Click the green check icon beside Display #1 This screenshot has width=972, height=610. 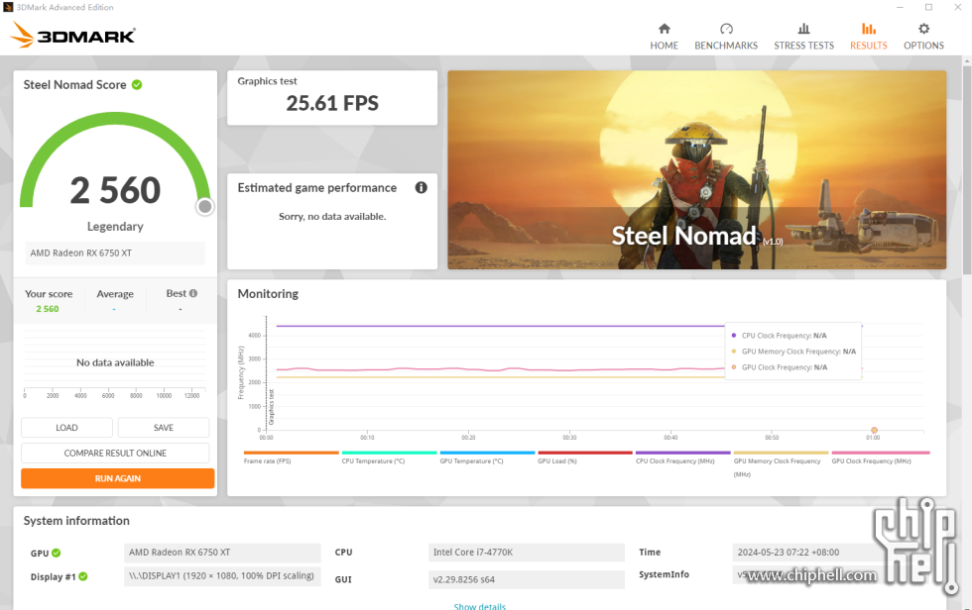tap(83, 576)
